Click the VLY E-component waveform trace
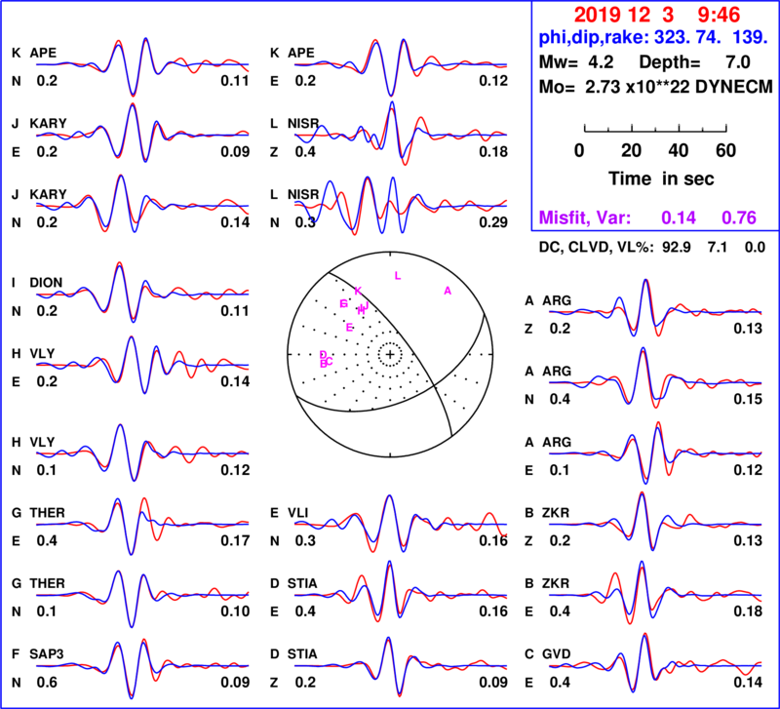 142,365
